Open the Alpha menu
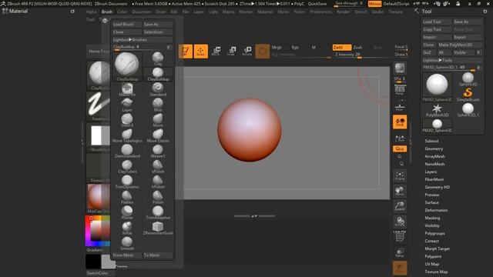The width and height of the screenshot is (493, 277). (92, 12)
